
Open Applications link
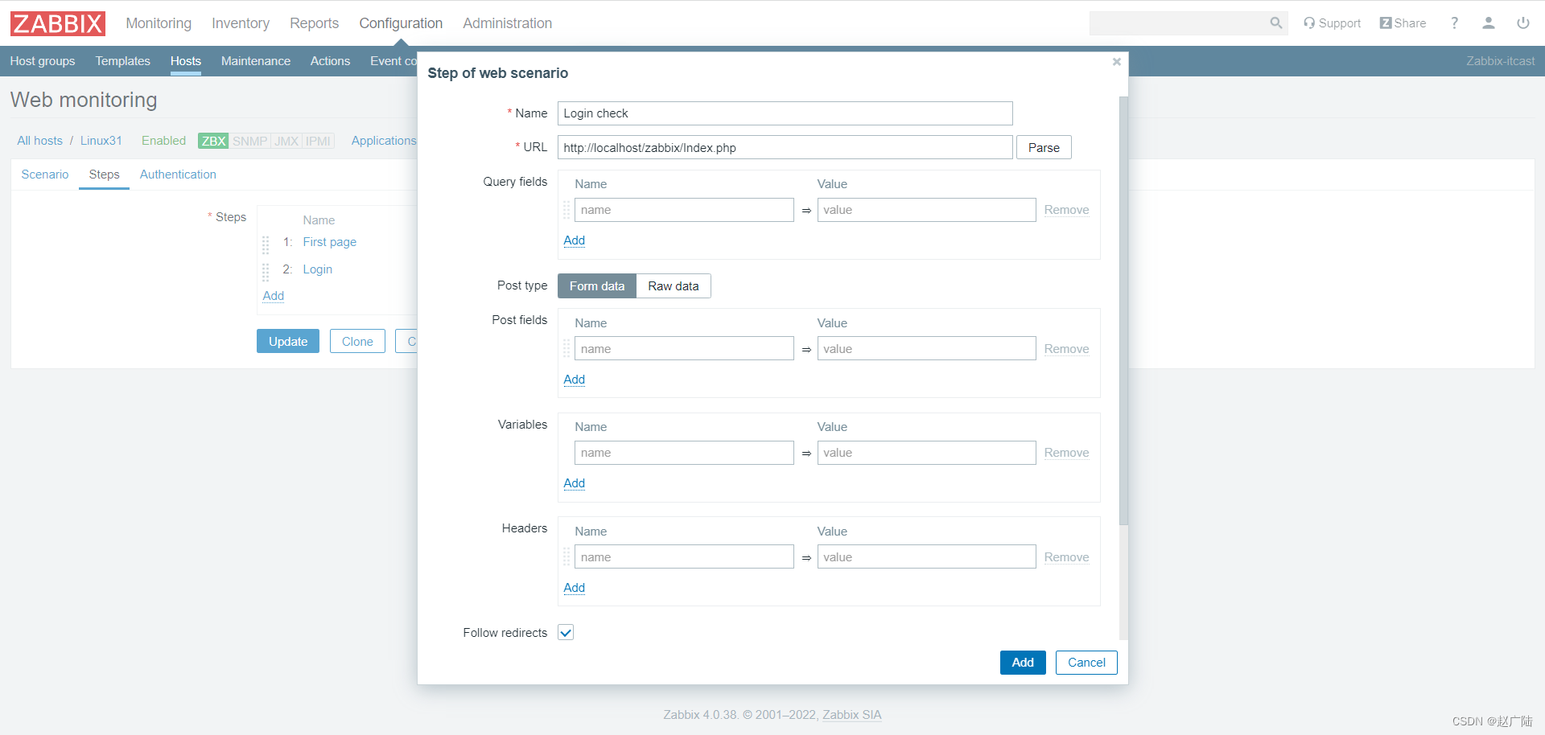pyautogui.click(x=384, y=141)
